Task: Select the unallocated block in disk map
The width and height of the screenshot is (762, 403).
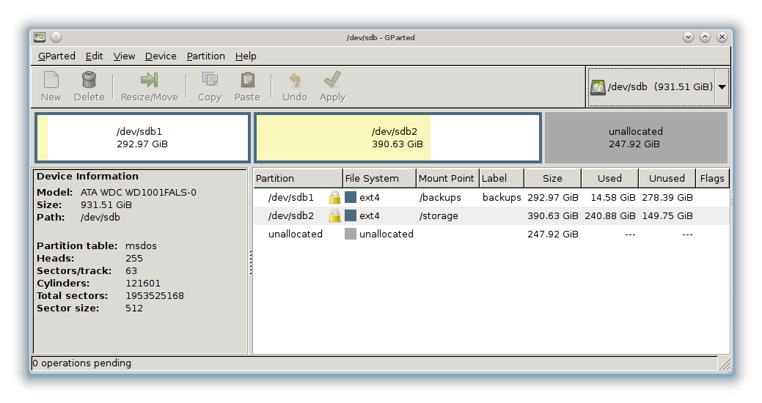Action: point(635,138)
